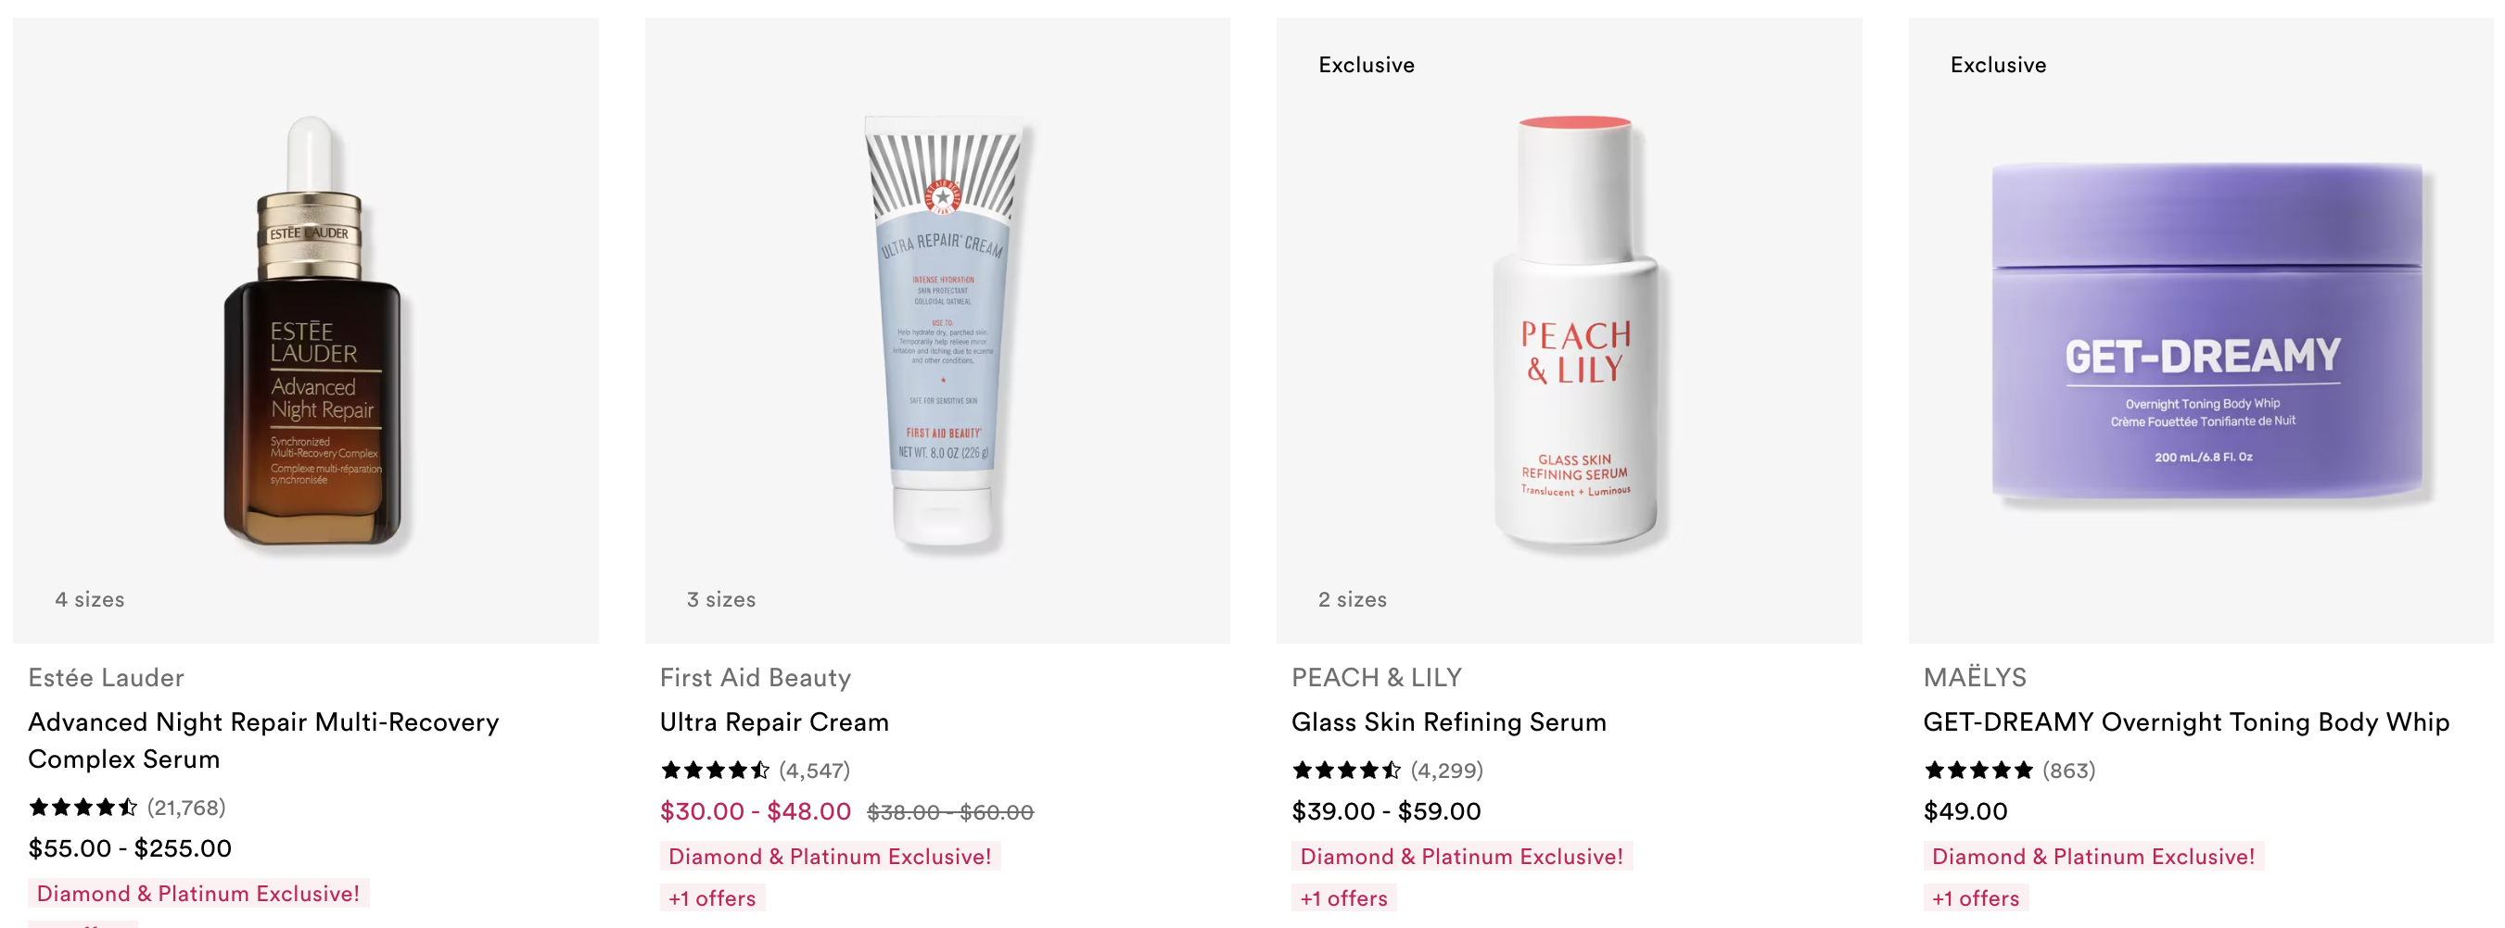
Task: Click '+1 offers' under Glass Skin Refining Serum
Action: (1344, 897)
